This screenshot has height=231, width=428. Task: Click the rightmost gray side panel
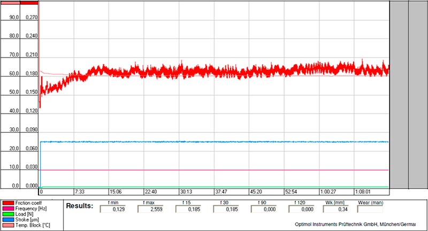tap(418, 93)
